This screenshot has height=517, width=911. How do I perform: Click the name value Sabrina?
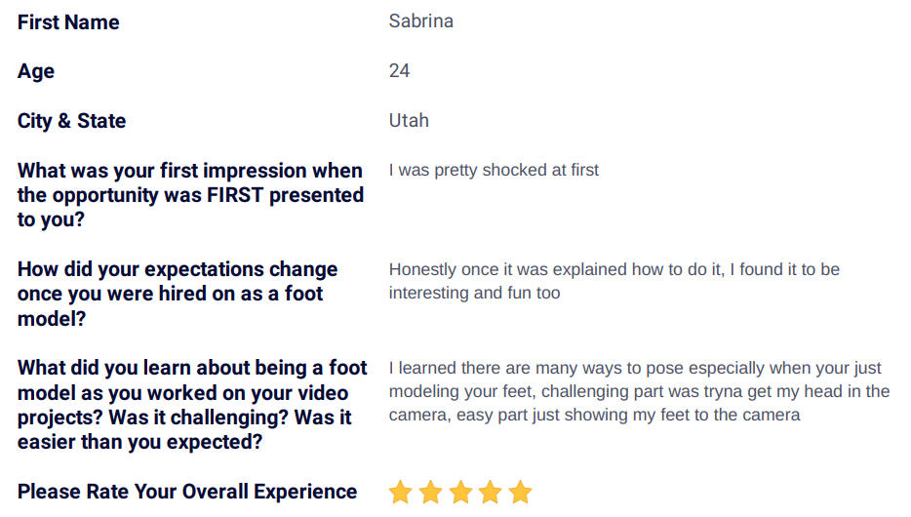pos(421,20)
